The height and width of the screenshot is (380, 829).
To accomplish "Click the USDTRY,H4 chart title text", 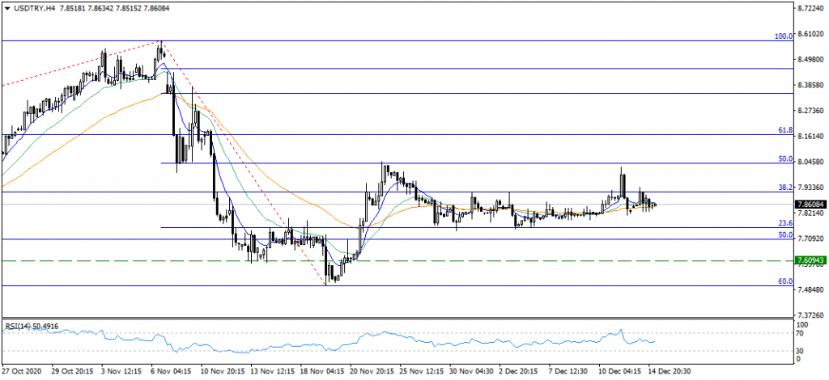I will (34, 8).
